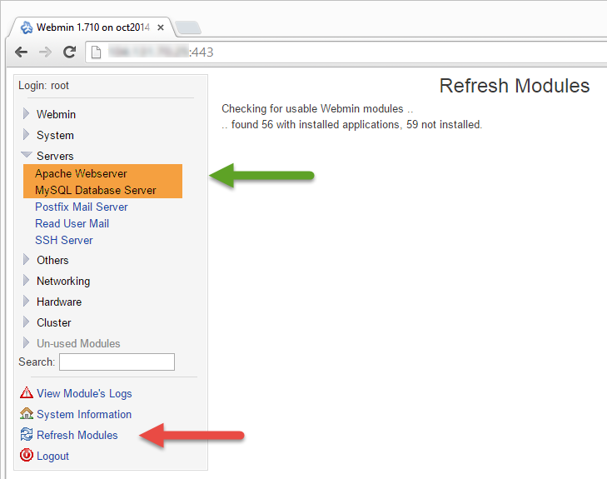Screen dimensions: 607x479
Task: Click the Servers menu label
Action: (55, 156)
